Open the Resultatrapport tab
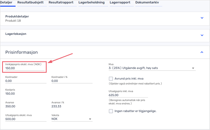Image resolution: width=210 pixels, height=130 pixels. point(61,3)
